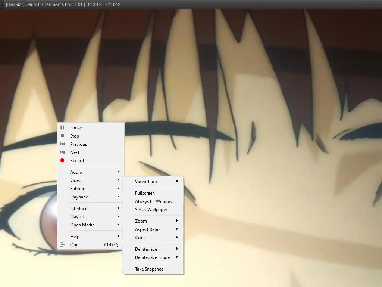This screenshot has height=287, width=382.
Task: Expand the Subtitle submenu arrow
Action: tap(118, 188)
